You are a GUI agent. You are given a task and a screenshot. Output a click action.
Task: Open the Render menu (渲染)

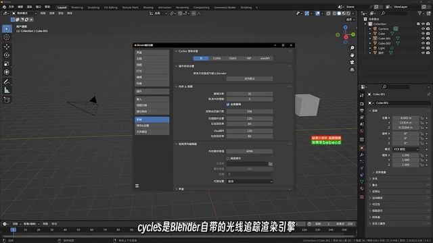tap(29, 7)
